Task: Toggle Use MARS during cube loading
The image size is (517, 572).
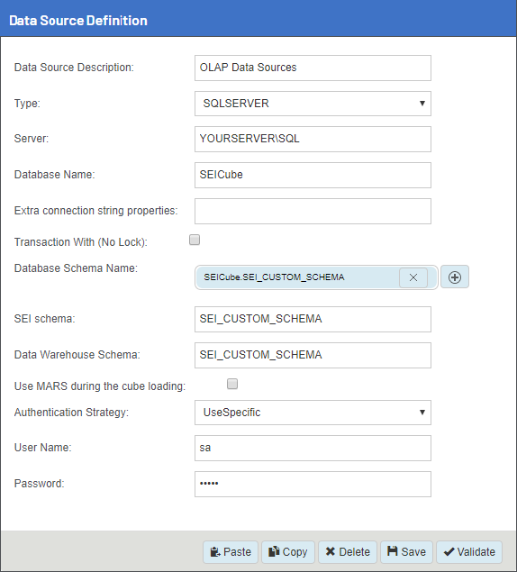Action: click(x=232, y=384)
